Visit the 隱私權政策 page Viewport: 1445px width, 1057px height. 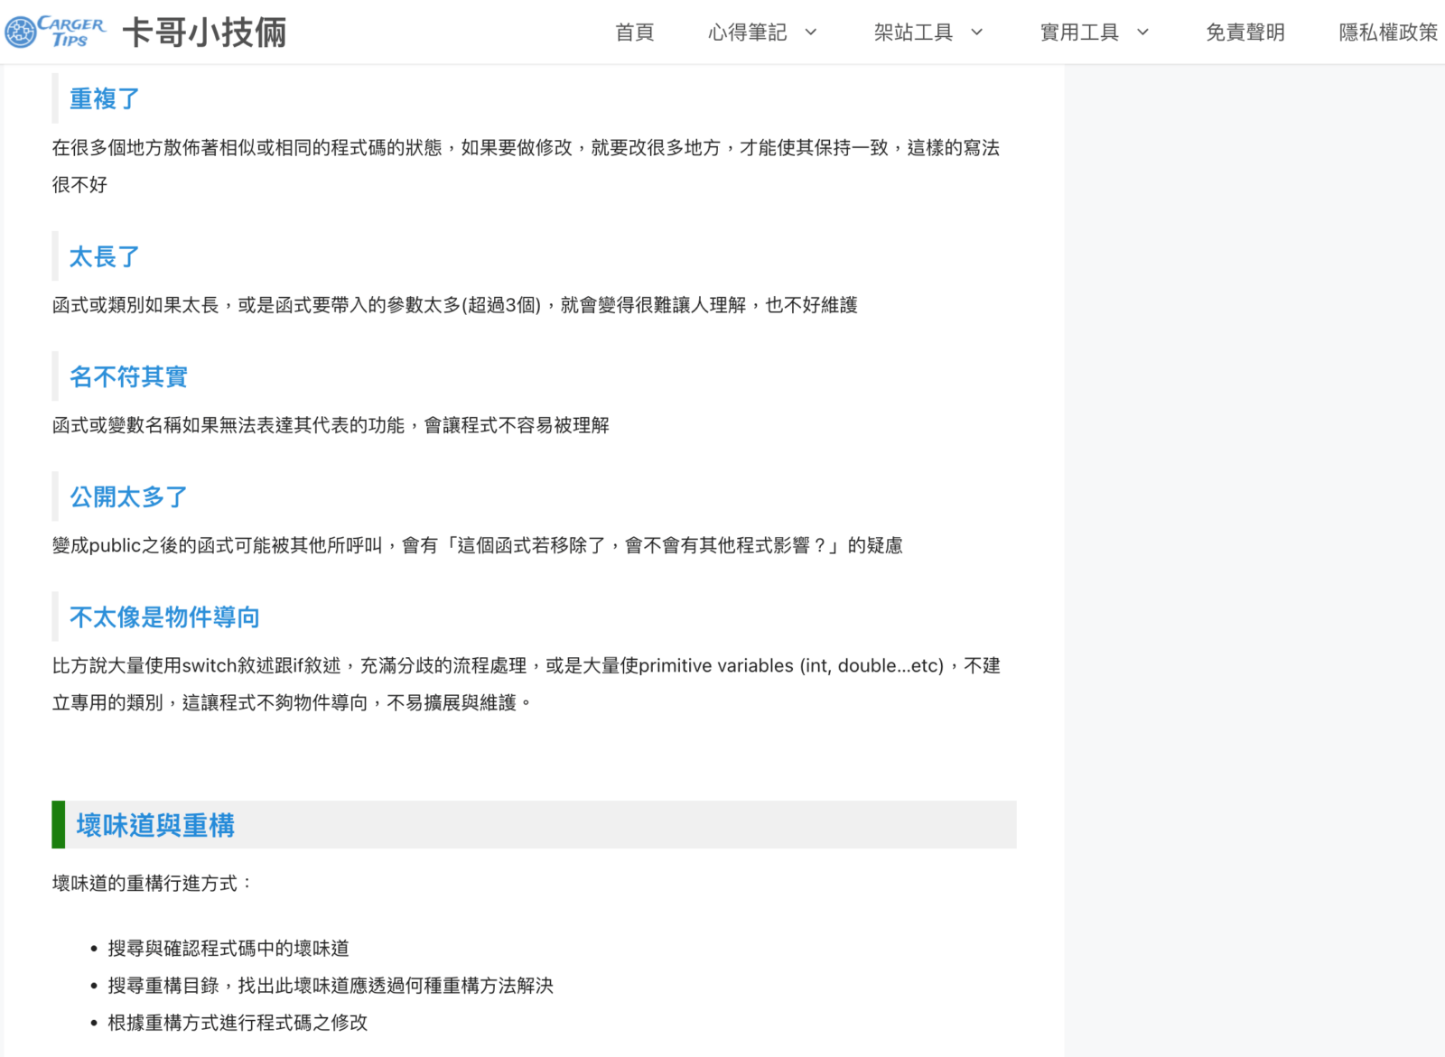click(1388, 32)
